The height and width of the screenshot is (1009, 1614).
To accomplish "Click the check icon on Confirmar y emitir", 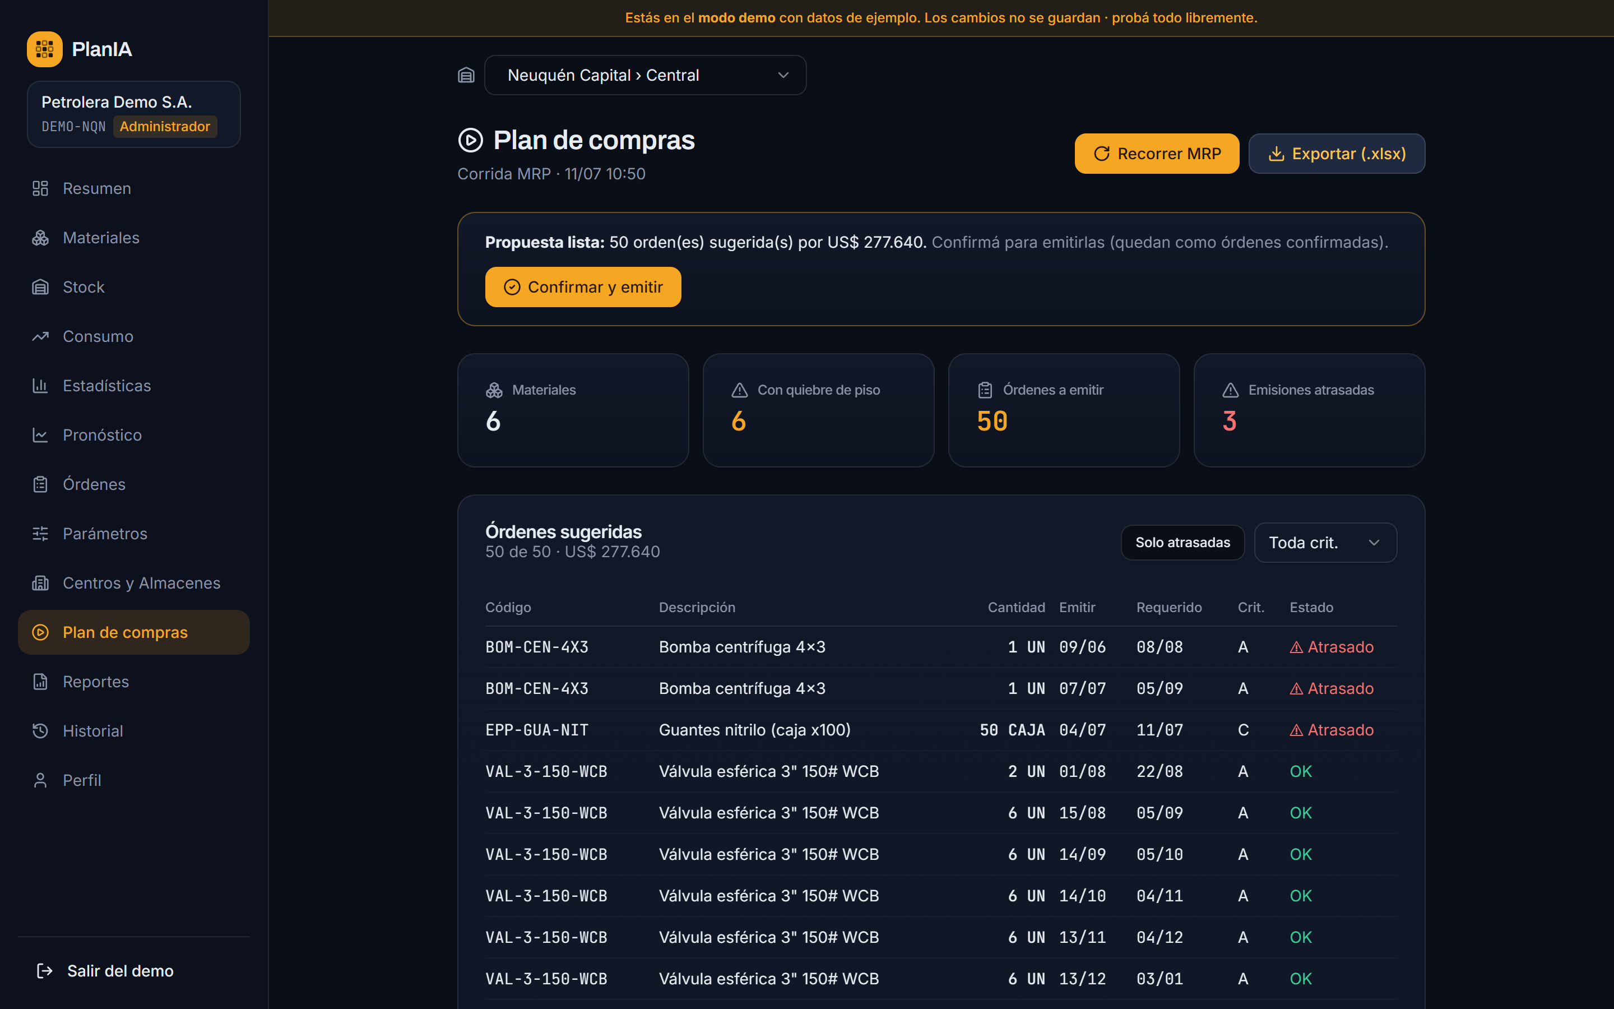I will point(512,287).
